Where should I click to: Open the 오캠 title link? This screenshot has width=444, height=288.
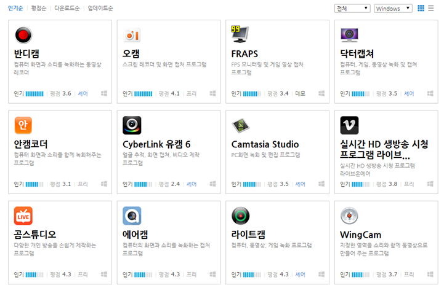(x=131, y=53)
